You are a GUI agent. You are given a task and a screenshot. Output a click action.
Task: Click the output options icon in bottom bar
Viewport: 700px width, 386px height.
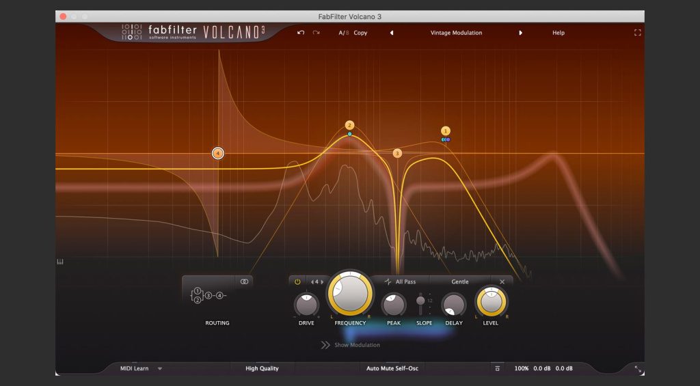pos(498,369)
